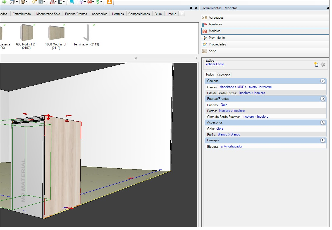This screenshot has width=332, height=230.
Task: Click the Movimiento arrows icon
Action: 205,38
